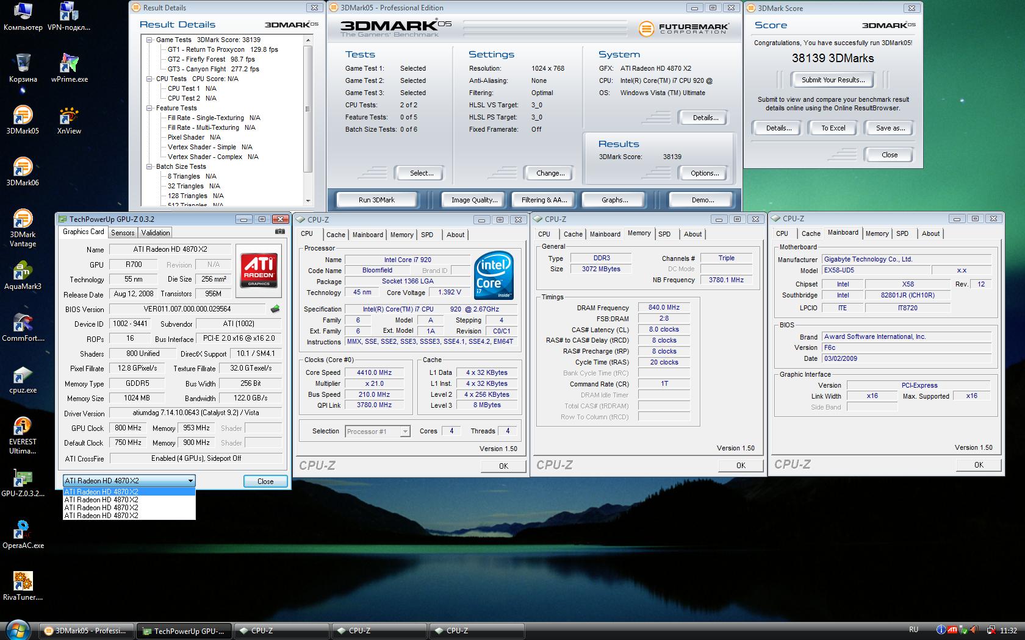Switch to TechPowerUp GPU-Z taskbar button
Screen dimensions: 1025x640
click(185, 631)
